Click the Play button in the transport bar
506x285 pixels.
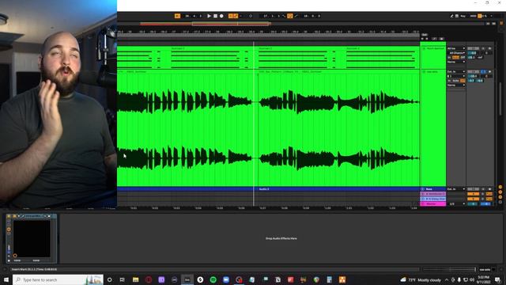point(209,16)
